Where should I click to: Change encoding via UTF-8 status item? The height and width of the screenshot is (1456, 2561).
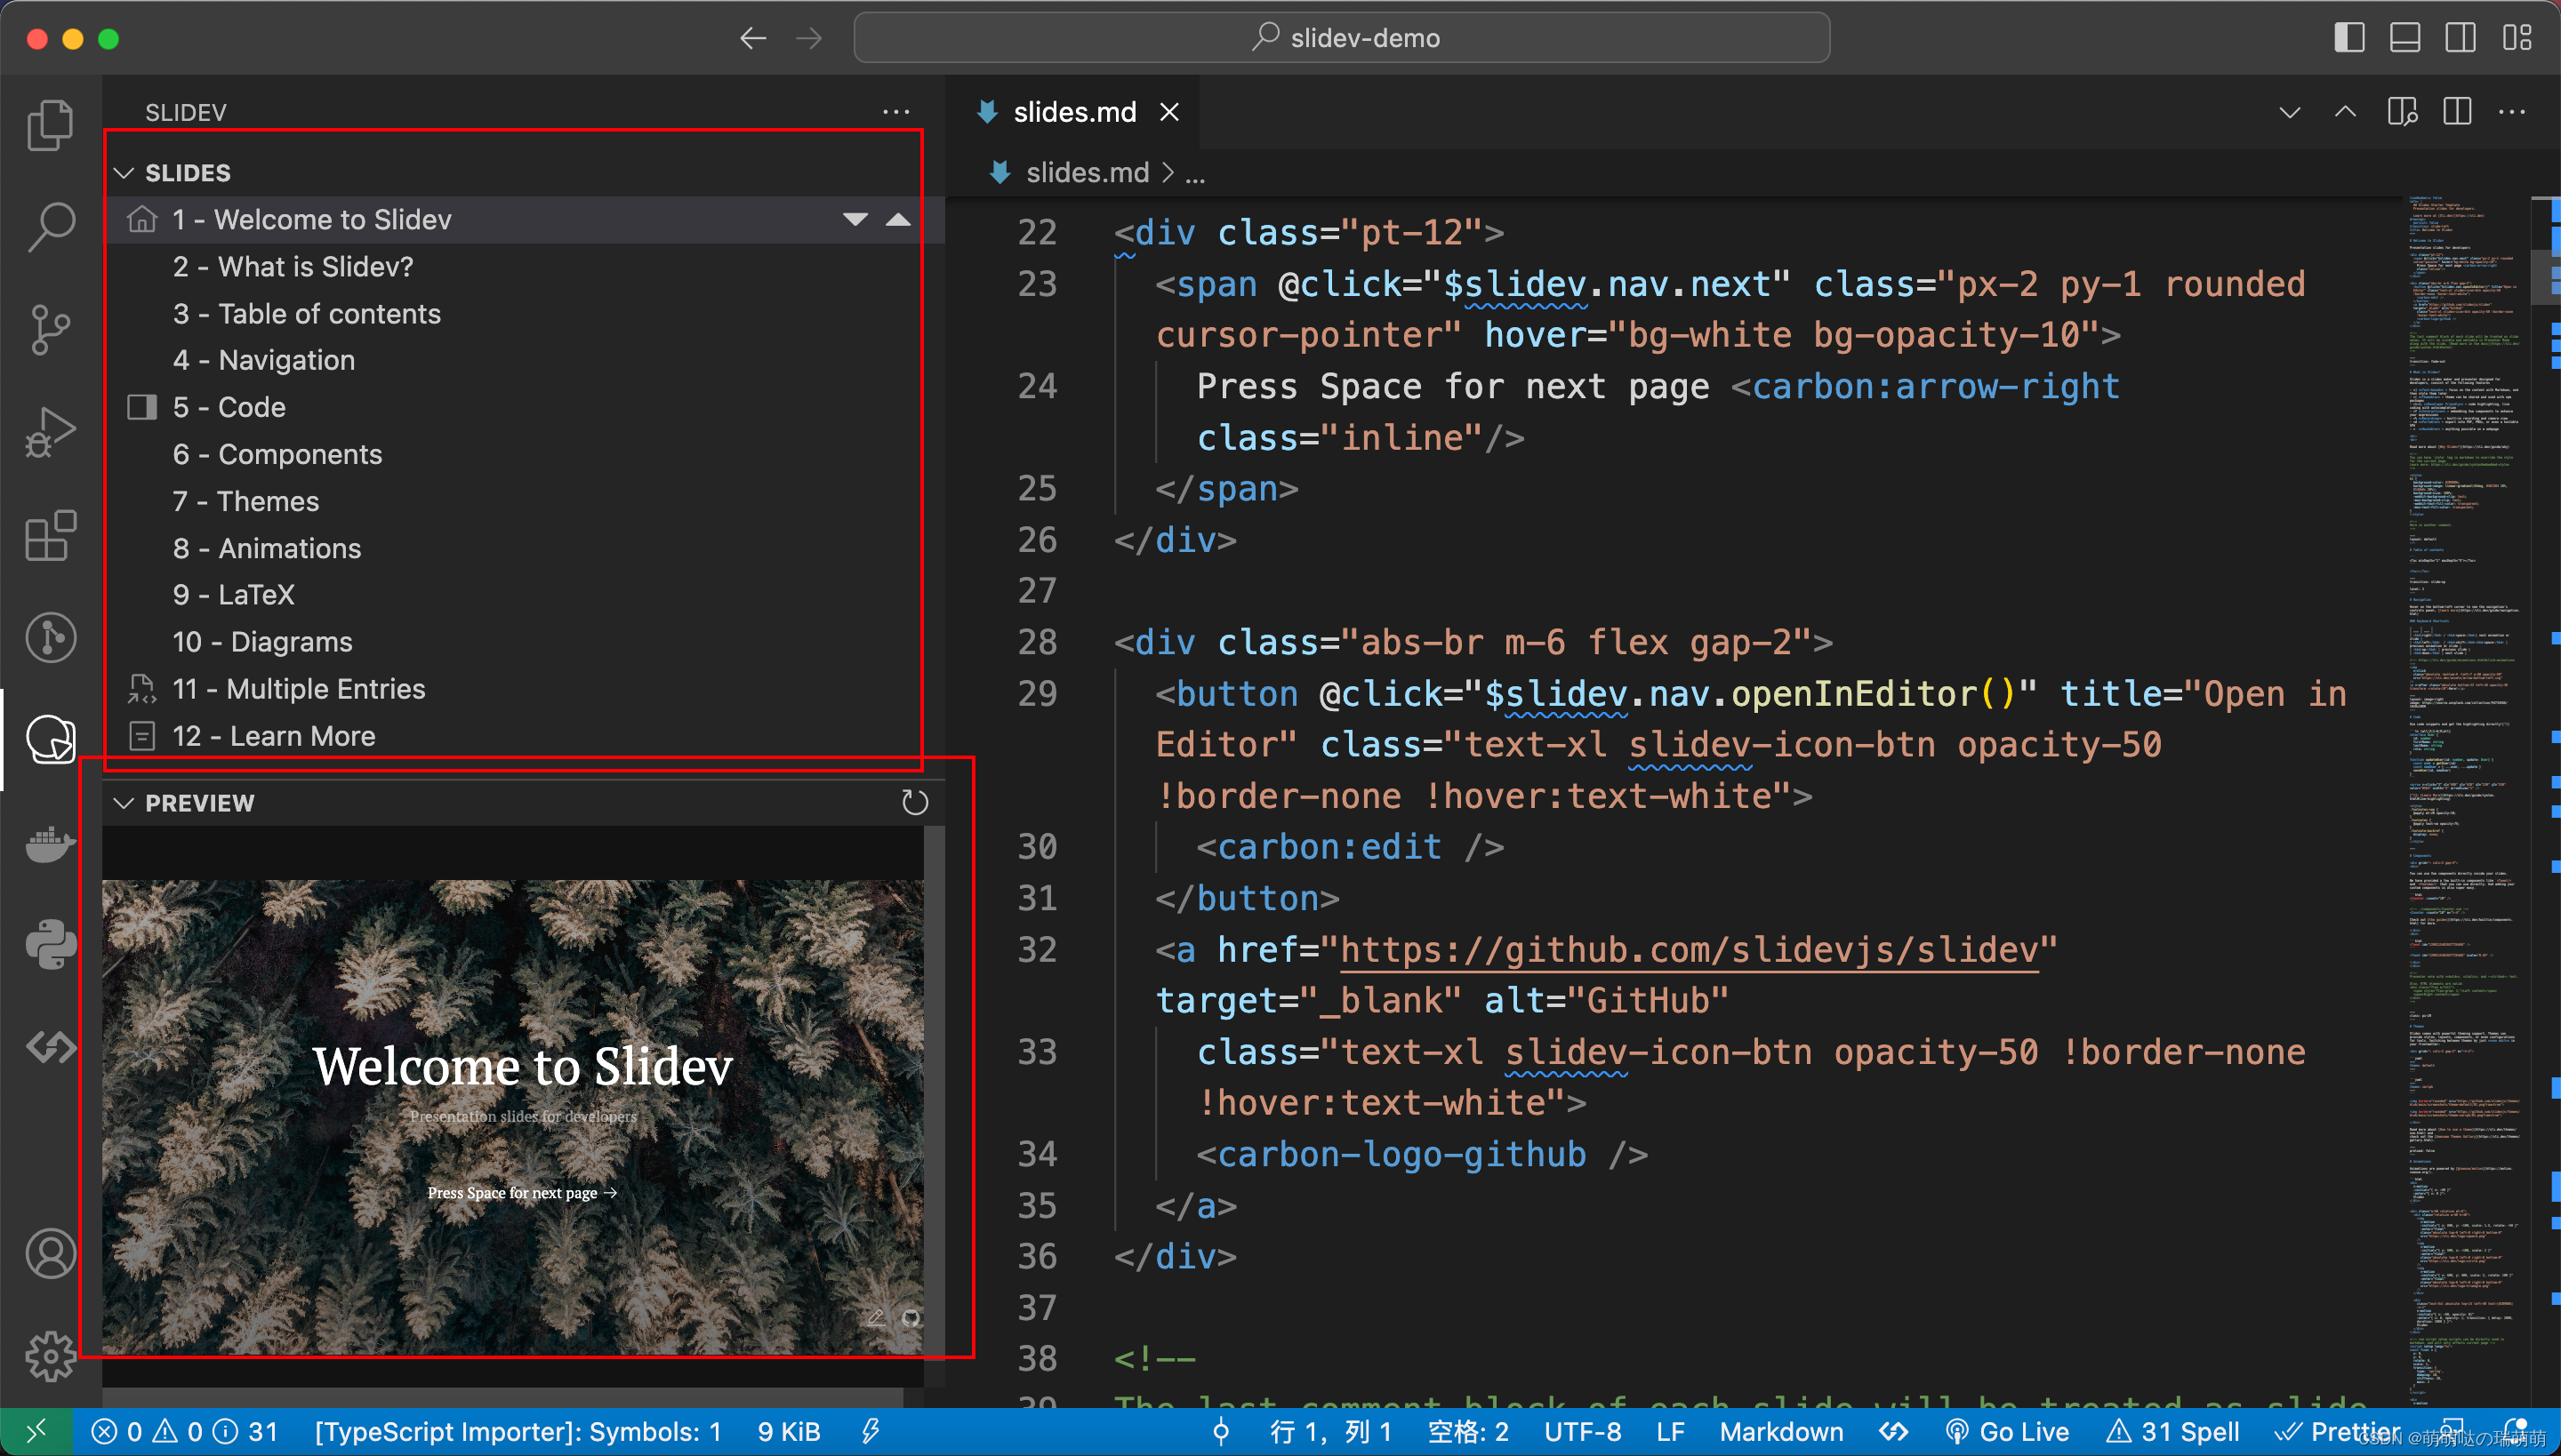click(1582, 1431)
